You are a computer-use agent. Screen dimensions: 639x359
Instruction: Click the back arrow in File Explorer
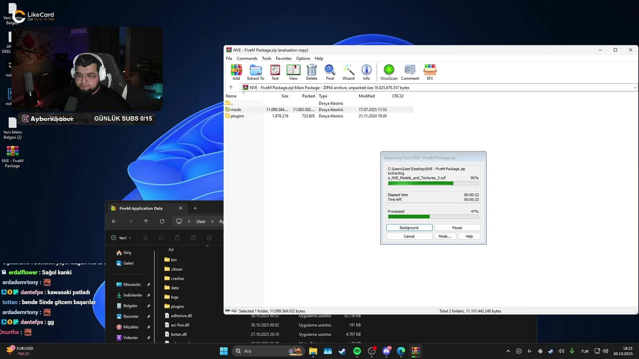tap(114, 221)
